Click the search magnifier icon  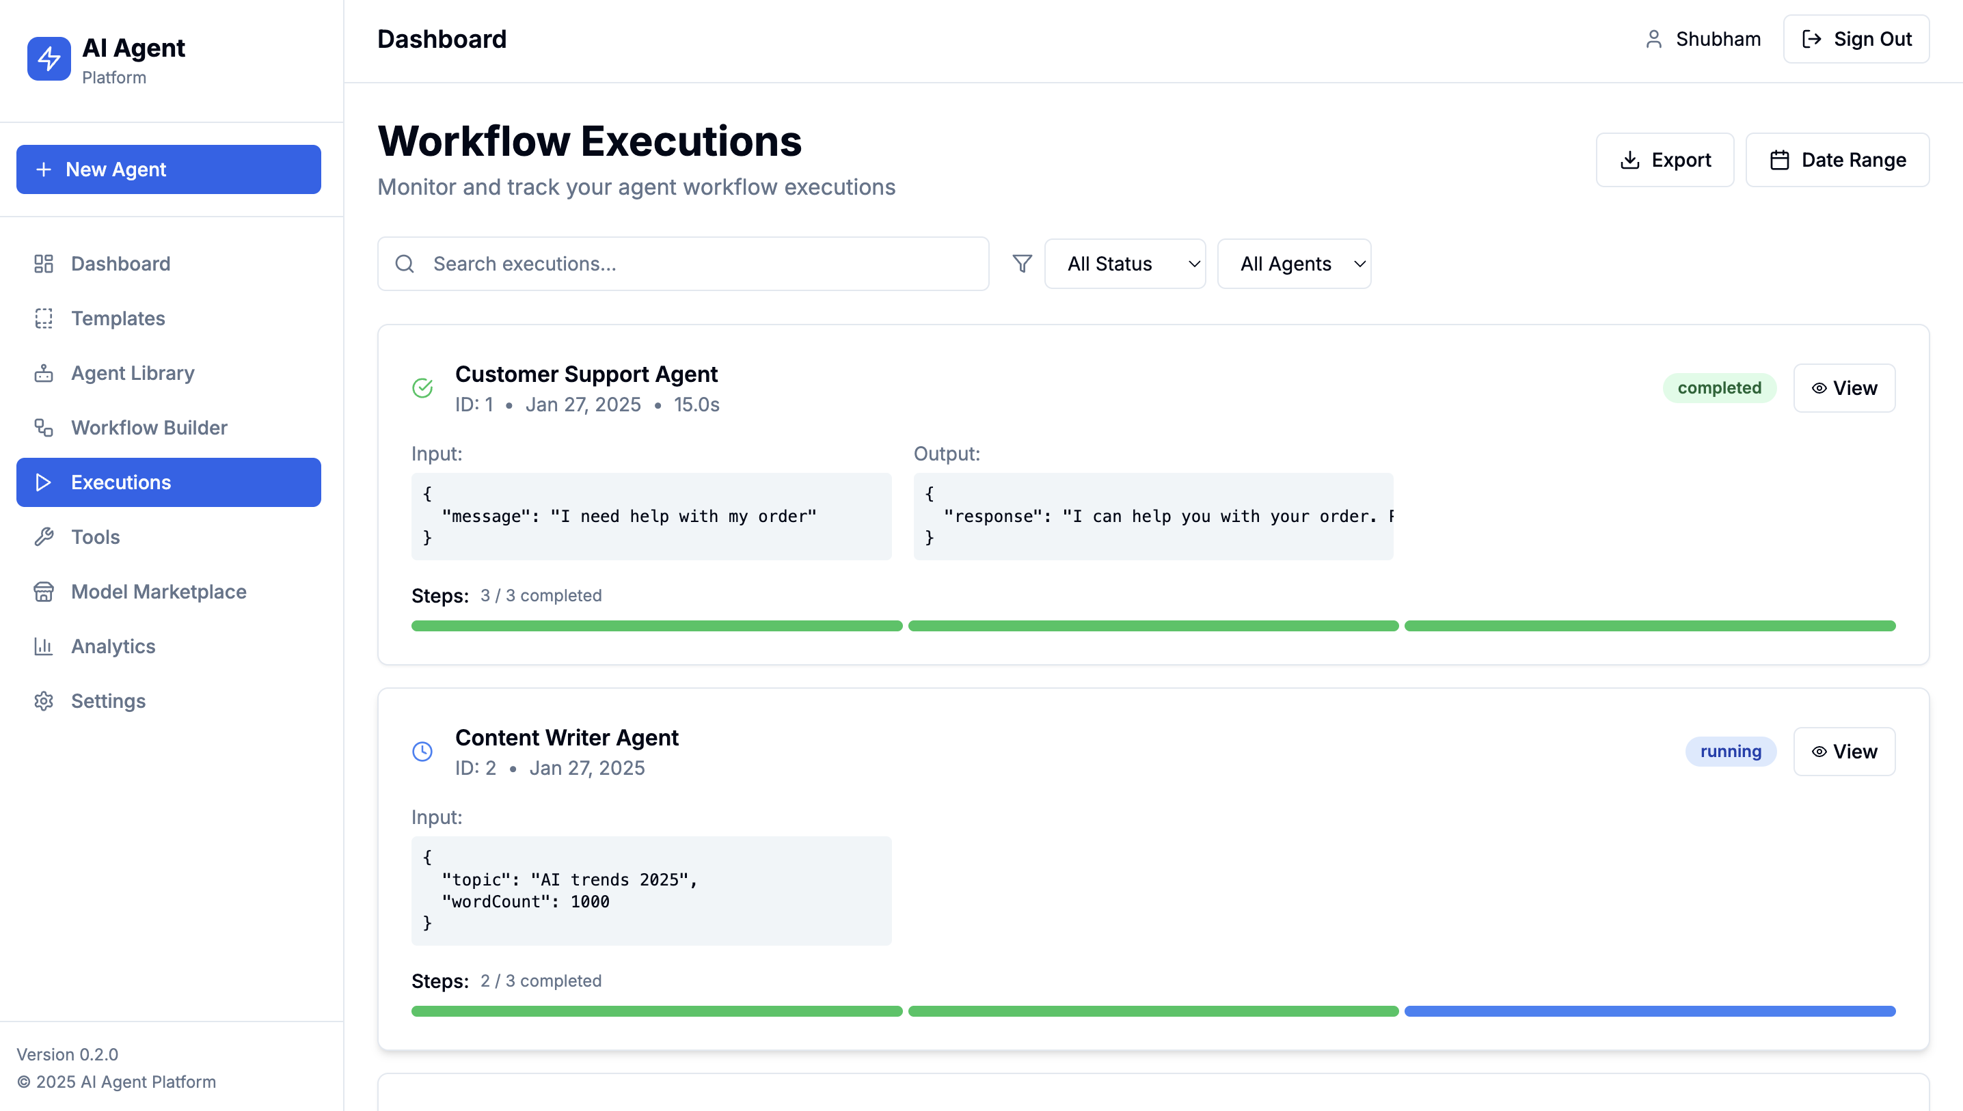tap(405, 264)
